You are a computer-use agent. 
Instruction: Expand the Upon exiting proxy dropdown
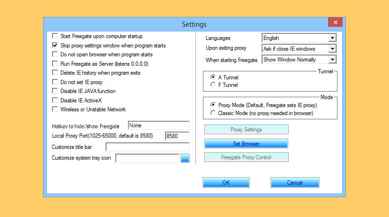pyautogui.click(x=299, y=48)
